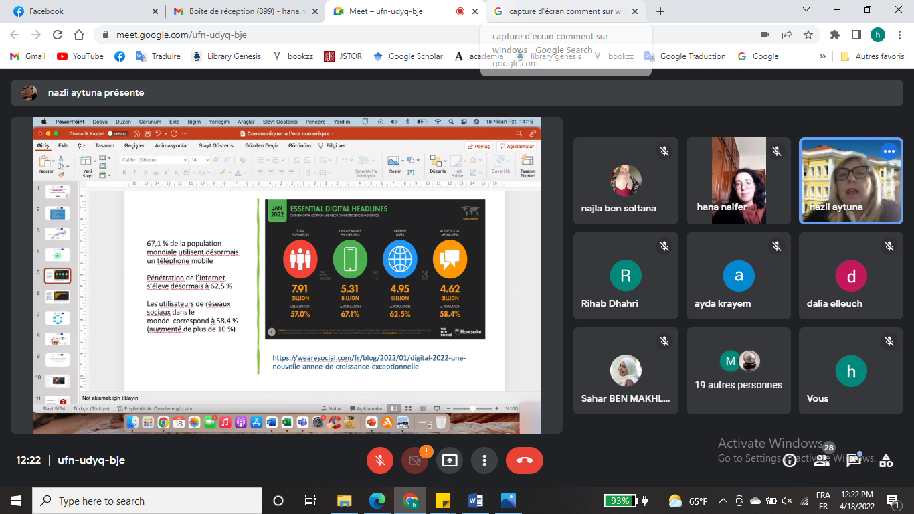Open Task View on the taskbar
The width and height of the screenshot is (914, 514).
310,501
